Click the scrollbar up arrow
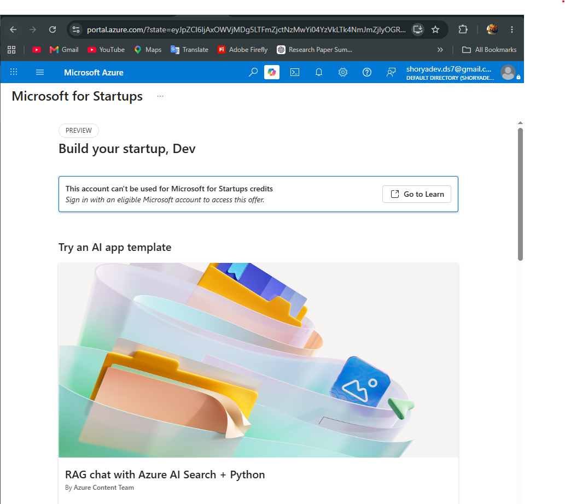The image size is (565, 504). point(520,123)
